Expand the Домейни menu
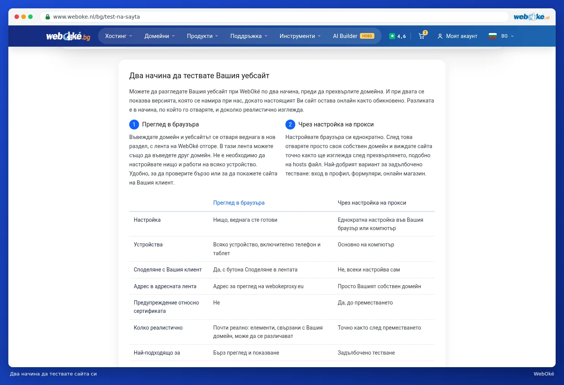This screenshot has height=385, width=564. (x=160, y=36)
